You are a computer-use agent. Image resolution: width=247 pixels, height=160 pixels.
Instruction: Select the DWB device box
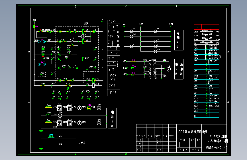click(x=81, y=142)
